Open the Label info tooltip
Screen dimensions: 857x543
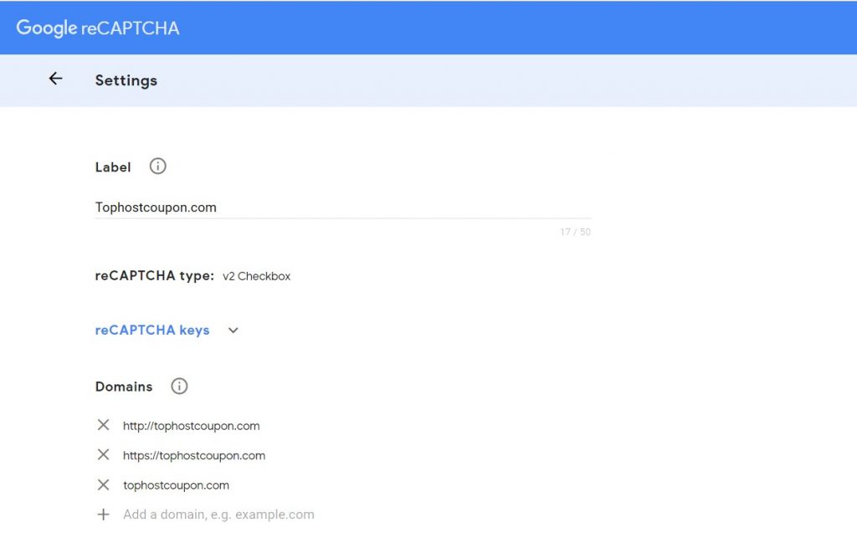157,166
